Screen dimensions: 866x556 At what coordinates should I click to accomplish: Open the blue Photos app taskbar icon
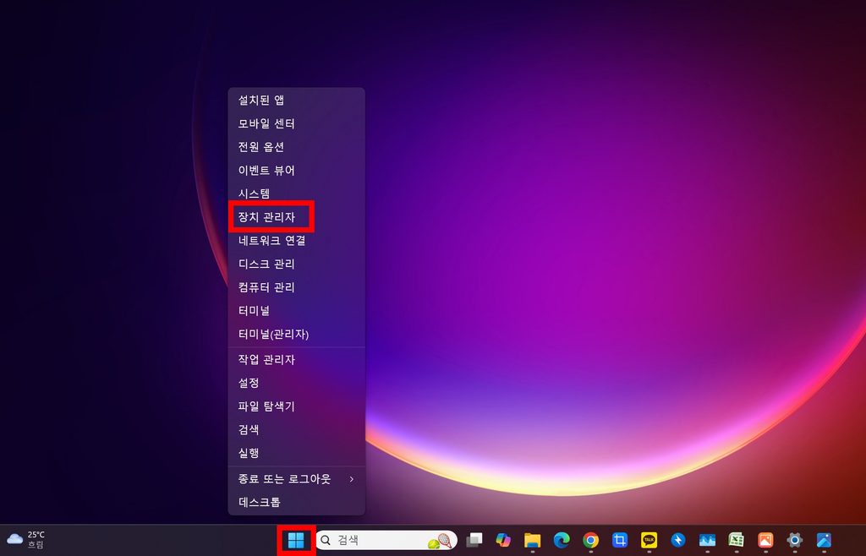[x=824, y=540]
